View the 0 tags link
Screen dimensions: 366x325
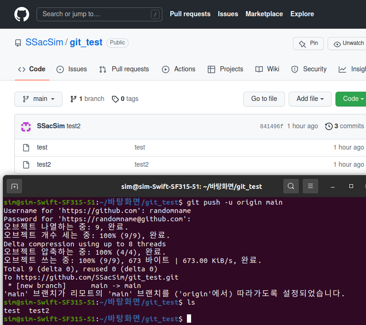(125, 99)
